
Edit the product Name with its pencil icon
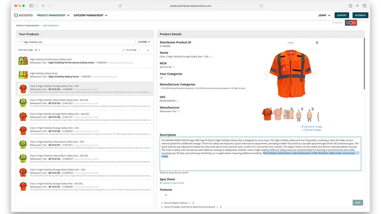click(211, 57)
